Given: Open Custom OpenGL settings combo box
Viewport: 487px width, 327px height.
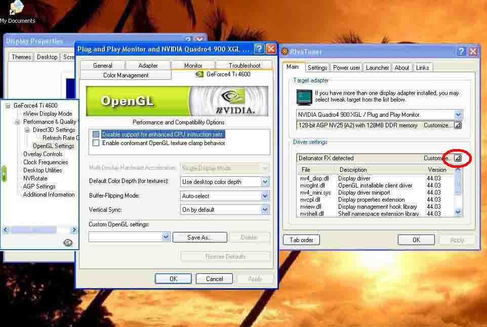Looking at the screenshot, I should point(166,237).
